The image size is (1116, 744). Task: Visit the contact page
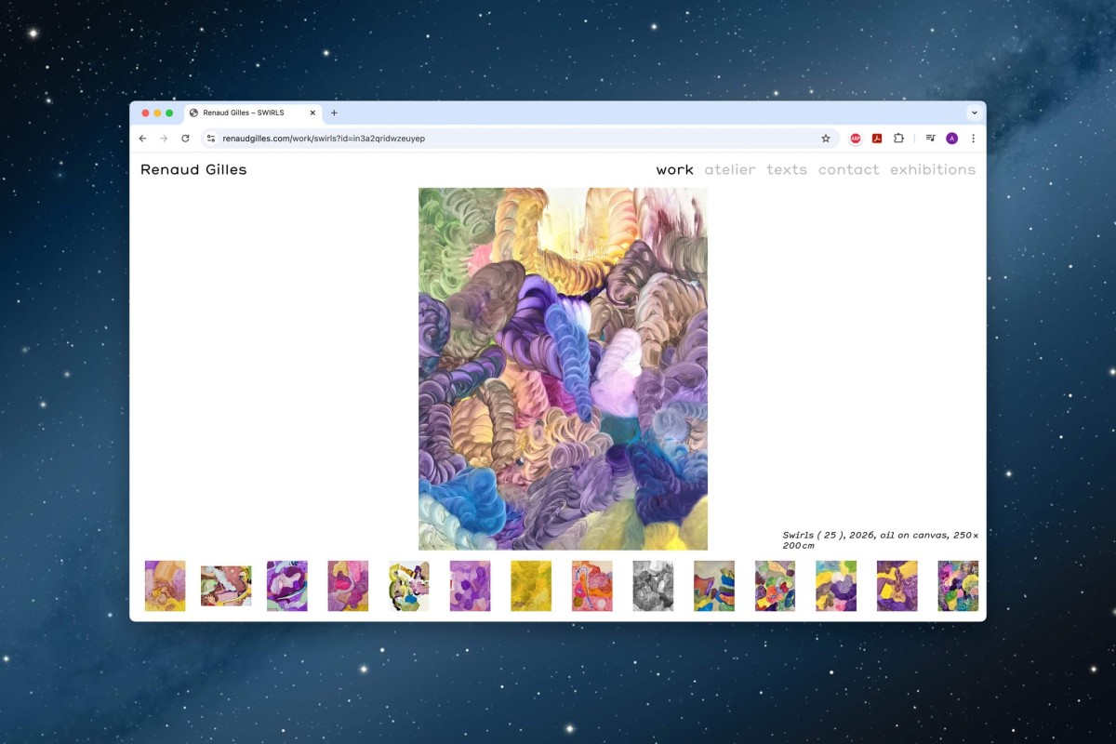tap(848, 169)
